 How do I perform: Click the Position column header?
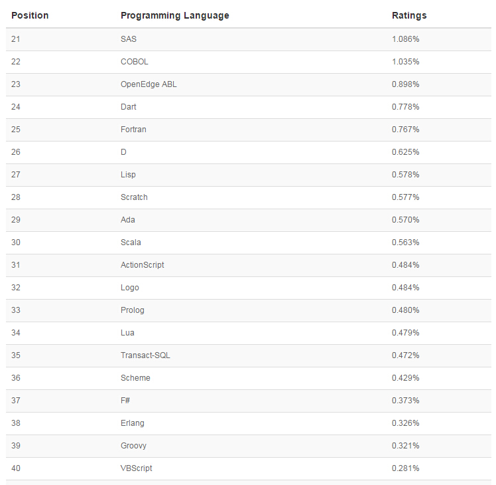[30, 15]
